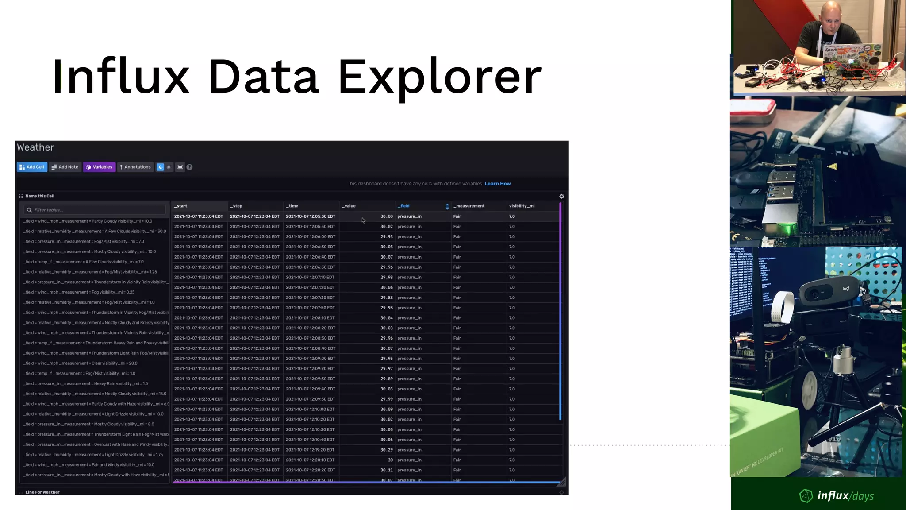This screenshot has height=510, width=906.
Task: Click the 30.11 value cell
Action: [x=367, y=470]
